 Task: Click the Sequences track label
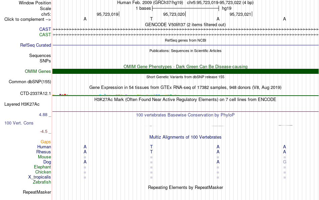coord(40,55)
